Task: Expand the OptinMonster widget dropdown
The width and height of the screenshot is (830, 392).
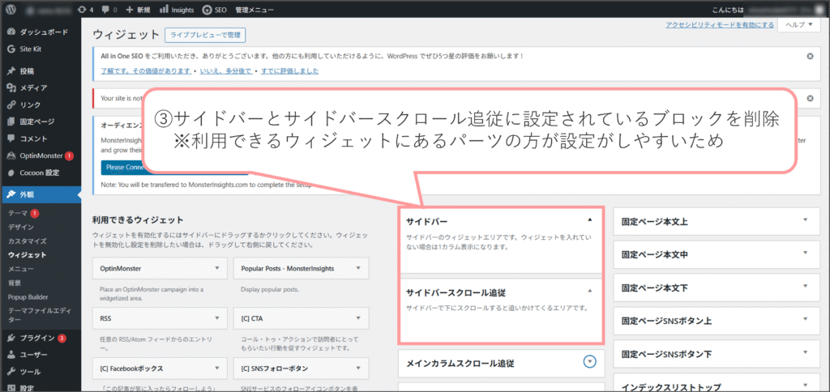Action: click(216, 267)
